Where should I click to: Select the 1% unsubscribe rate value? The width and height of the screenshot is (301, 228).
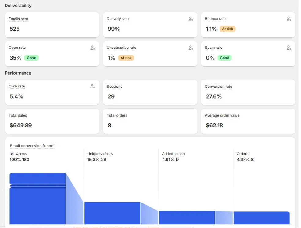(111, 58)
